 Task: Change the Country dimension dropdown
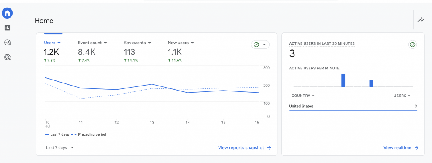coord(303,96)
